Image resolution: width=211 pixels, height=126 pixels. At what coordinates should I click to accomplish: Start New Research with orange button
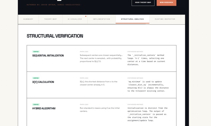pos(166,2)
